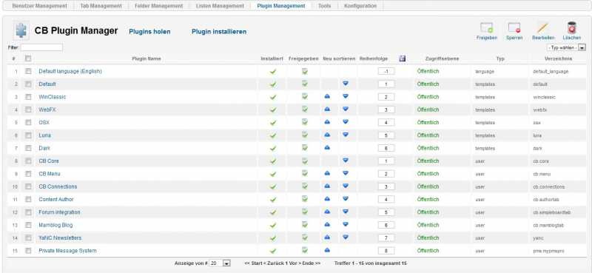This screenshot has height=273, width=592.
Task: Click Treffer 1 - 15 results text
Action: coord(371,263)
